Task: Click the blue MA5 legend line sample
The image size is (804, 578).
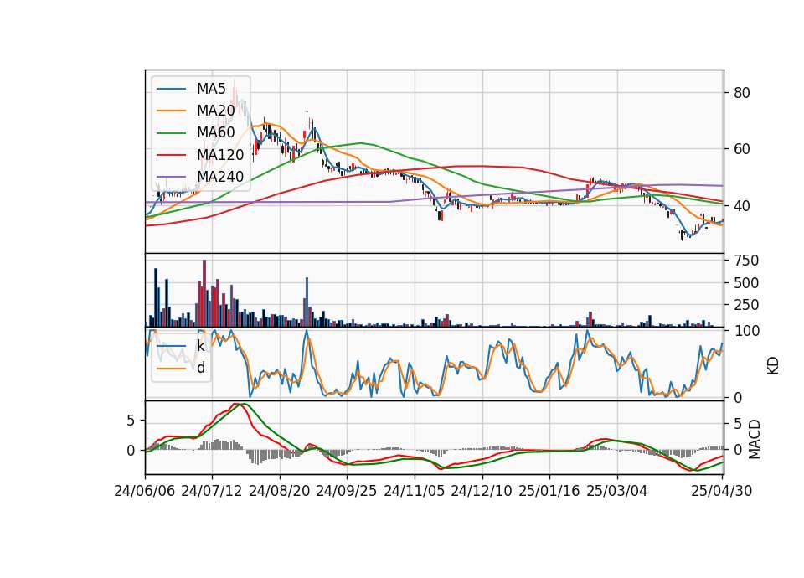Action: [x=171, y=89]
